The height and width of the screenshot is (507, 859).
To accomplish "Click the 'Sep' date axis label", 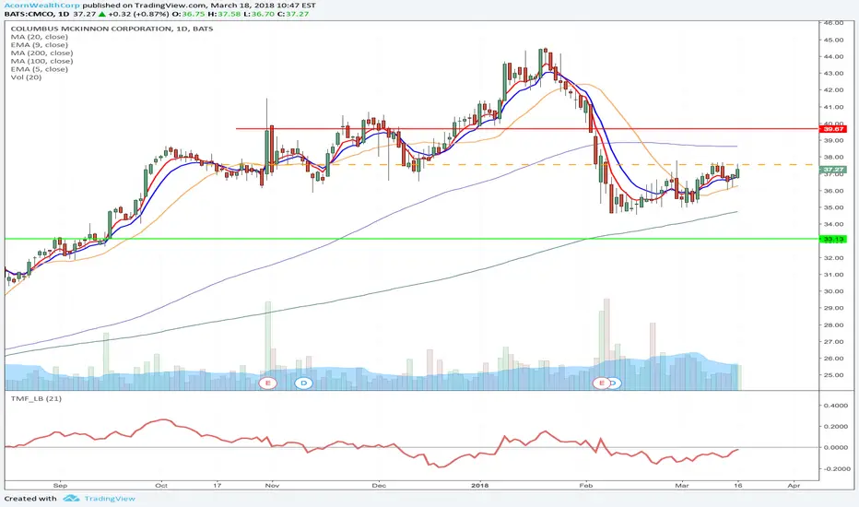I will click(60, 486).
